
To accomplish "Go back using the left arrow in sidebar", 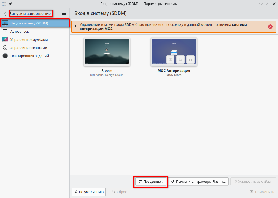I will pos(5,13).
